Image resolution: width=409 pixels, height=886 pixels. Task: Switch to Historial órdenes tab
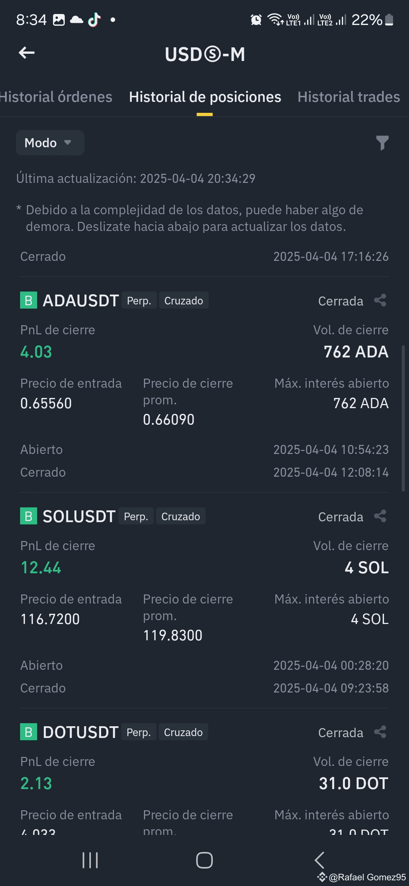point(56,97)
